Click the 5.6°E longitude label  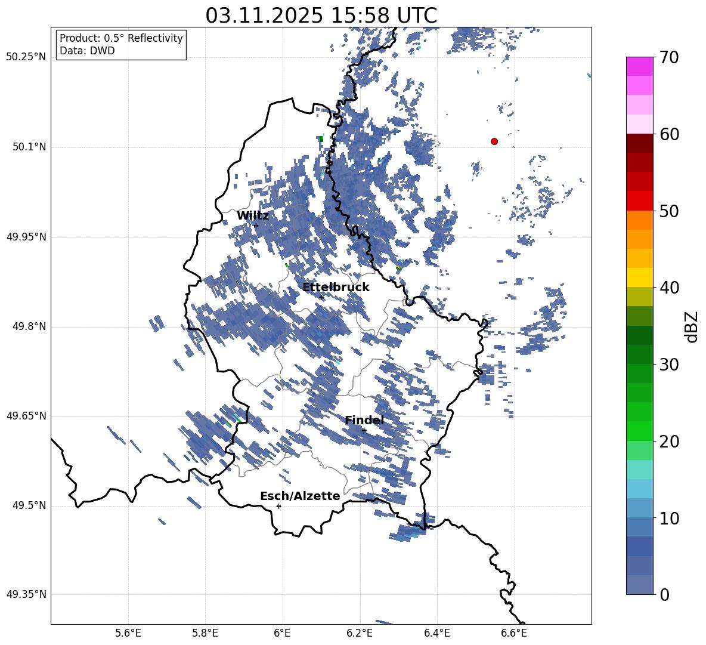[128, 633]
